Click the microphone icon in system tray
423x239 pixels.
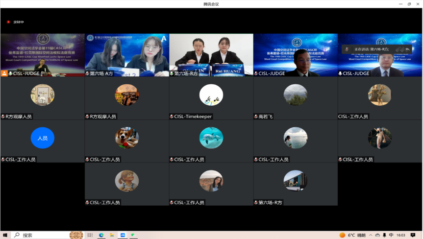(x=384, y=235)
